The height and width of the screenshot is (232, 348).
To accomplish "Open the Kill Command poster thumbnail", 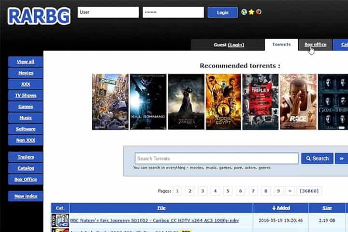I will pyautogui.click(x=148, y=101).
